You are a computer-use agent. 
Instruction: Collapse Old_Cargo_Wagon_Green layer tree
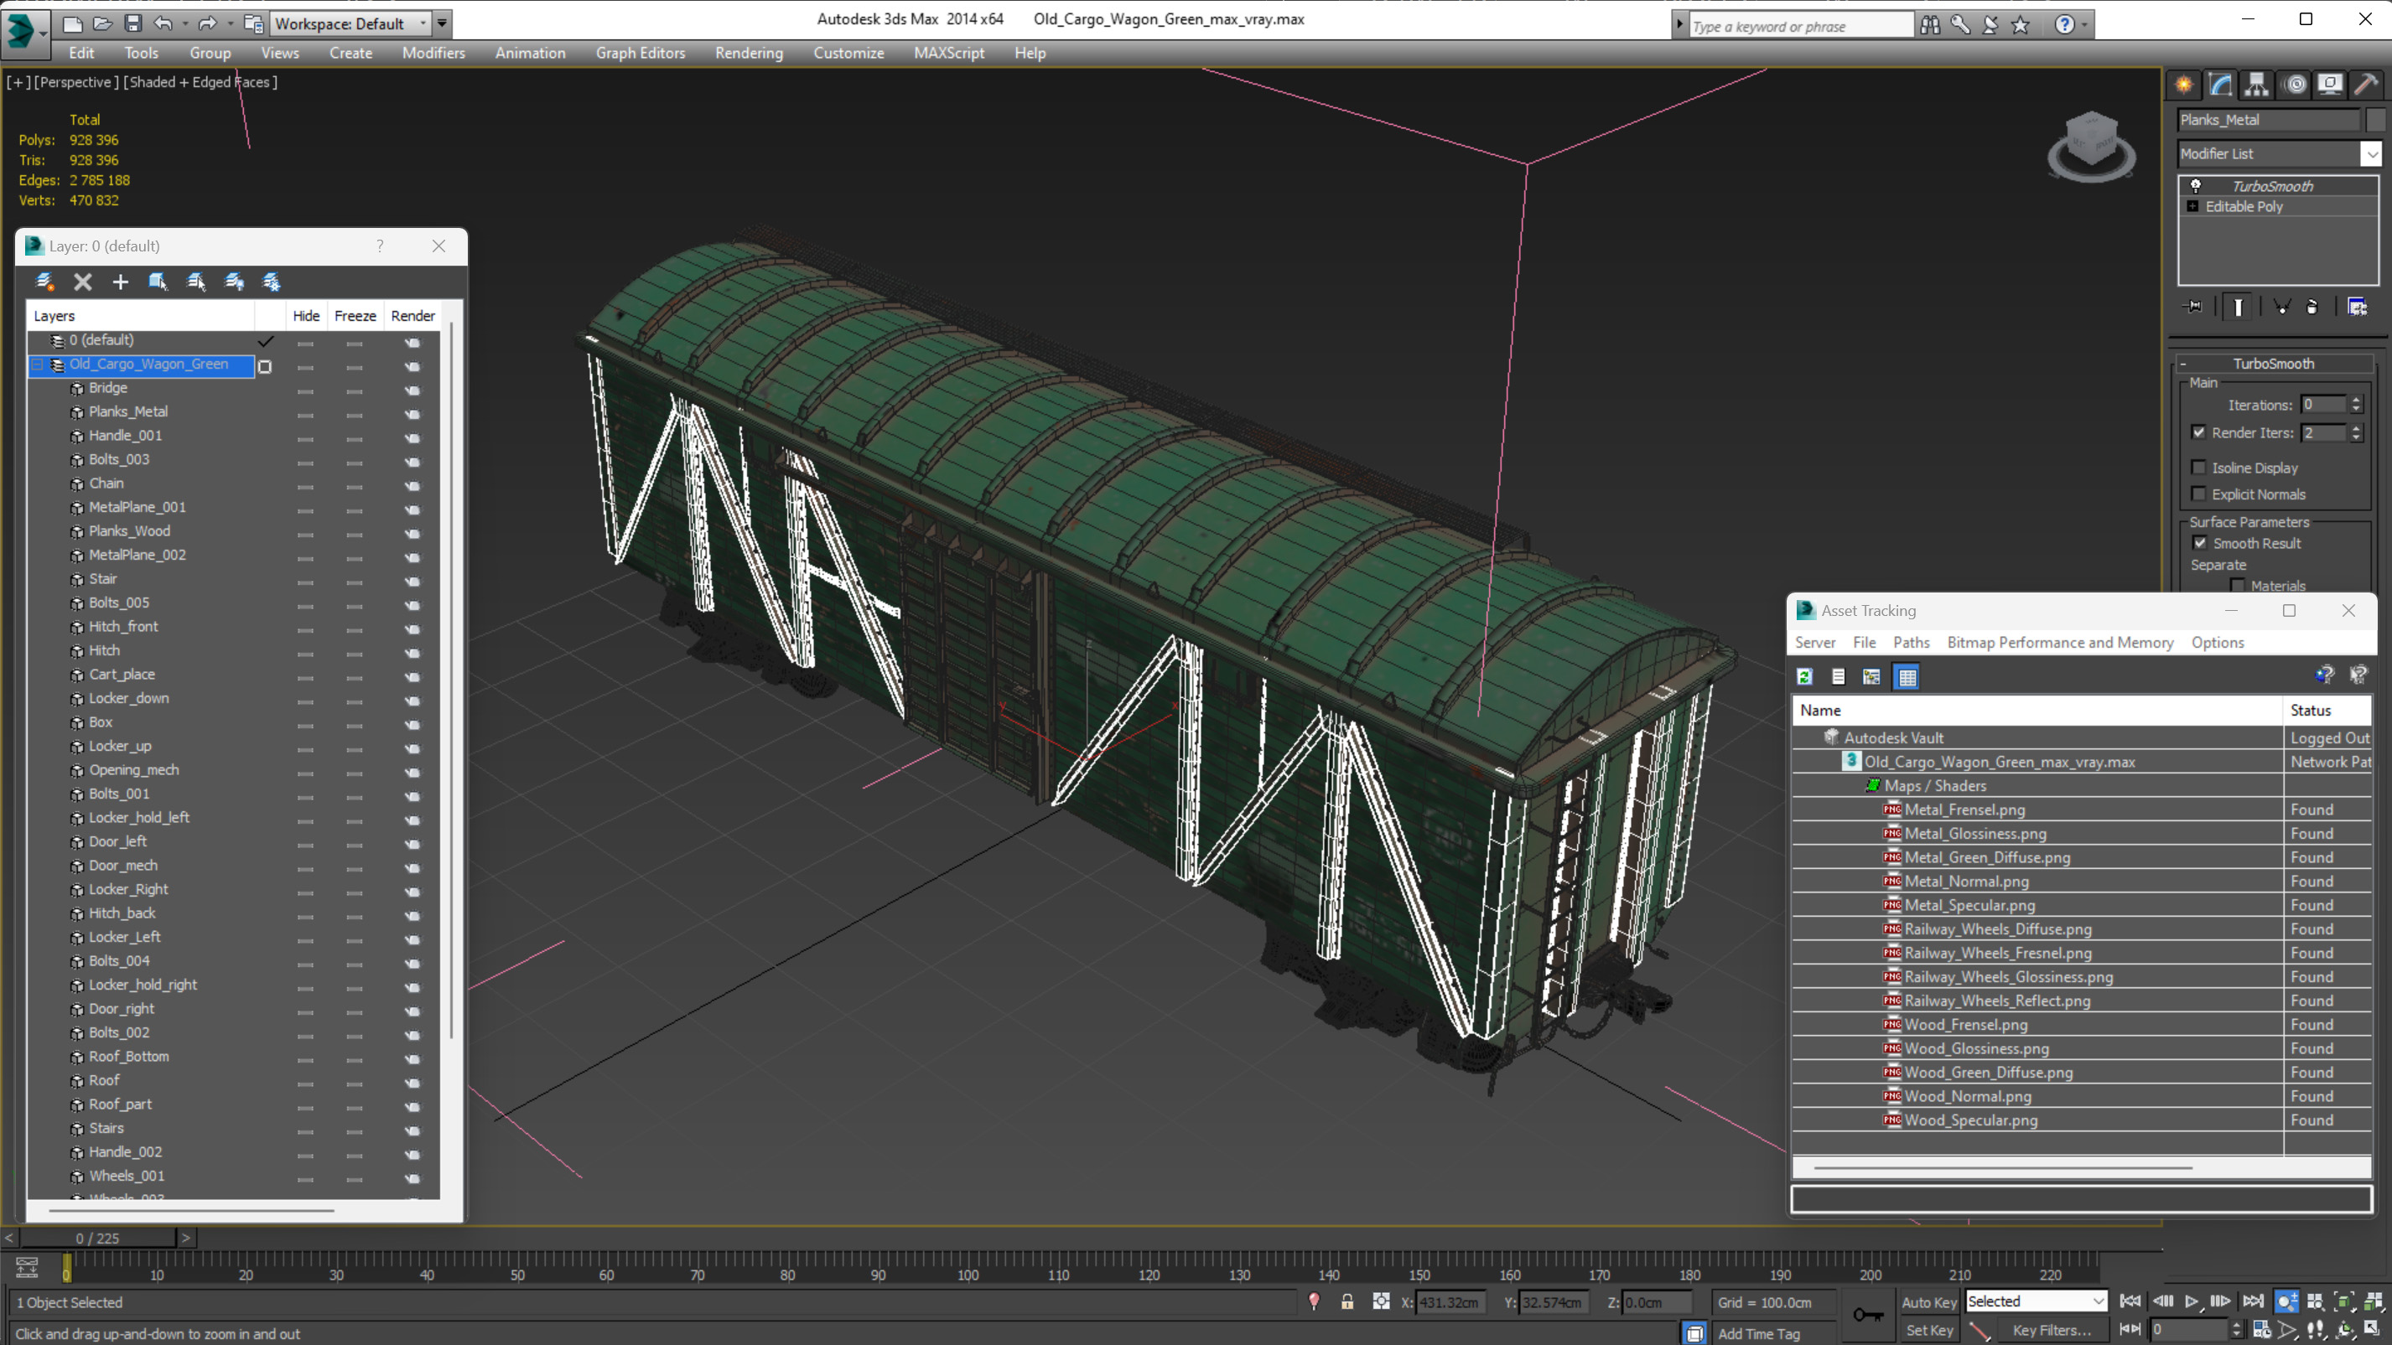(x=38, y=364)
